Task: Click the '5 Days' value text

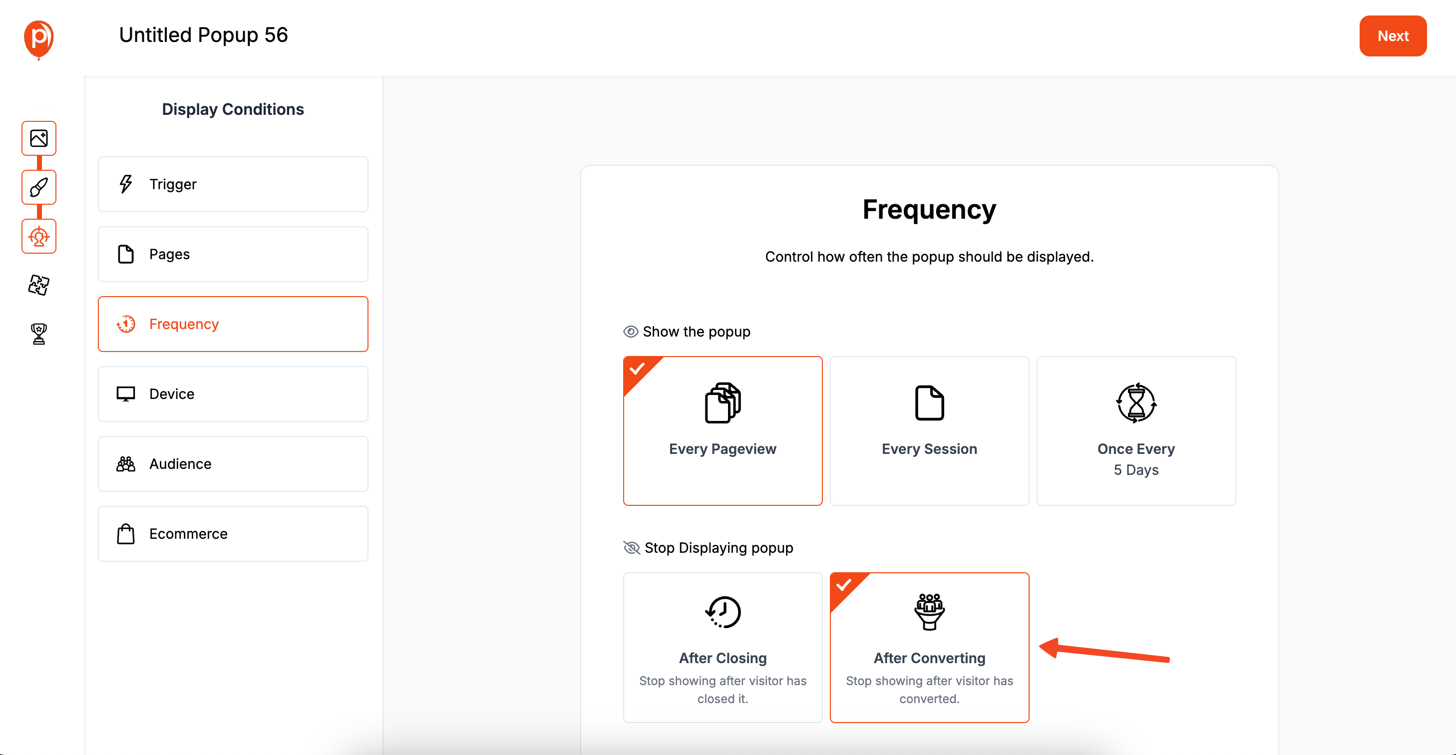Action: pos(1136,470)
